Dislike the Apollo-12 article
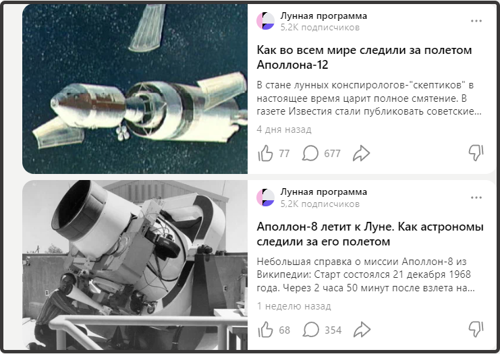The image size is (500, 354). coord(476,153)
